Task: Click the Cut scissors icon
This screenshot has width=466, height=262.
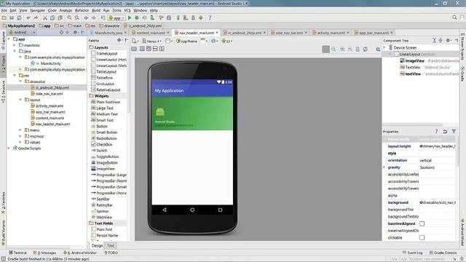Action: pos(45,18)
